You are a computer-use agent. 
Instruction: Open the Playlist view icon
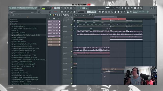coord(100,12)
